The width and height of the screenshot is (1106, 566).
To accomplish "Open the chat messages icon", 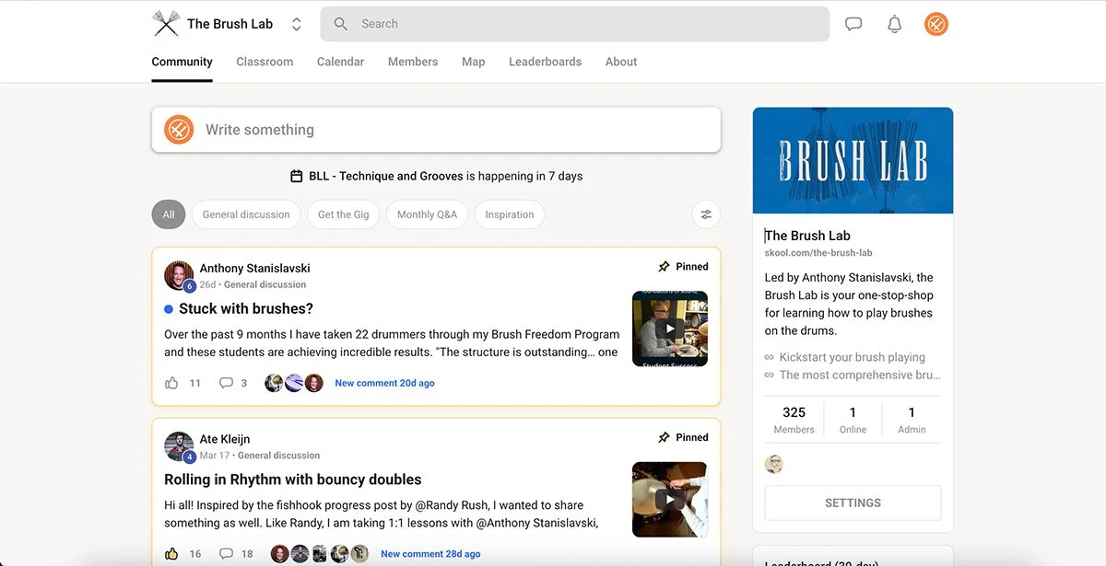I will coord(853,24).
